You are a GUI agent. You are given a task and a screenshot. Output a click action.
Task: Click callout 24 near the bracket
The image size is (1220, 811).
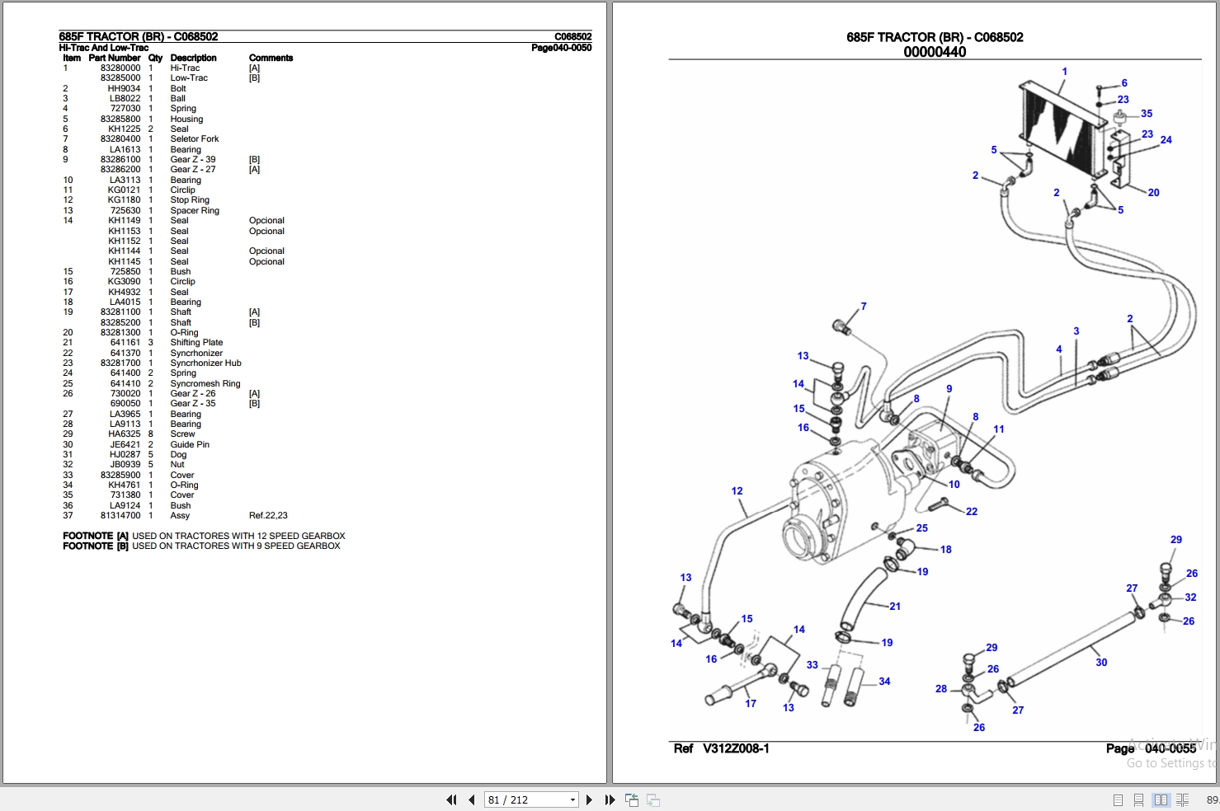[1166, 140]
